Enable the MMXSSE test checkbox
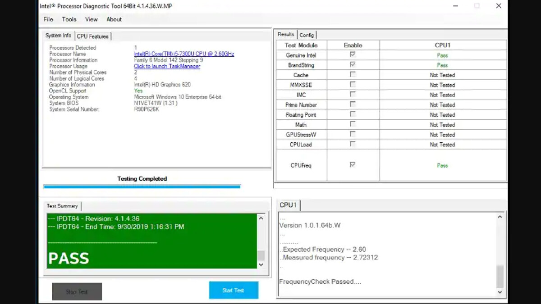541x304 pixels. point(353,84)
